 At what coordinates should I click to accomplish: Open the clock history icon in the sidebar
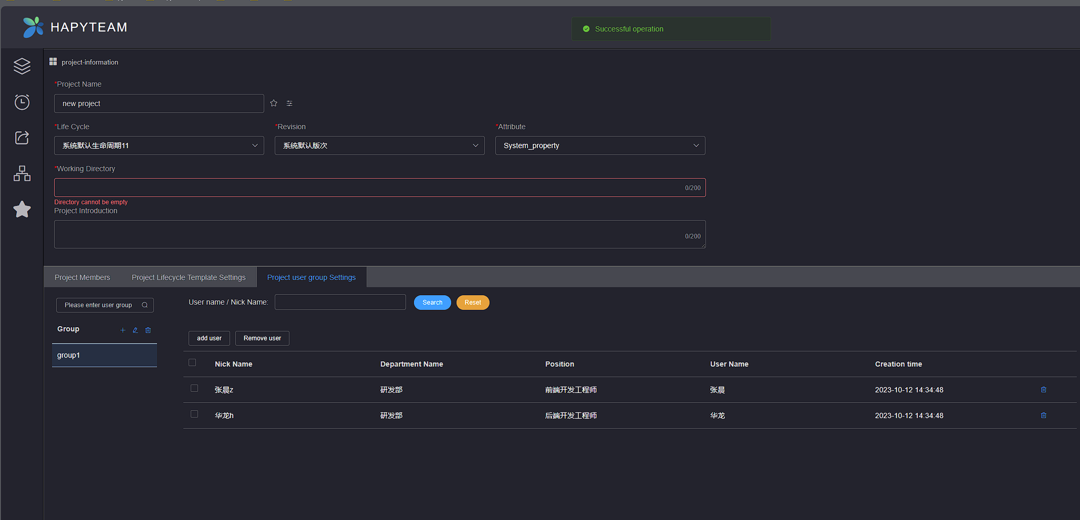22,102
